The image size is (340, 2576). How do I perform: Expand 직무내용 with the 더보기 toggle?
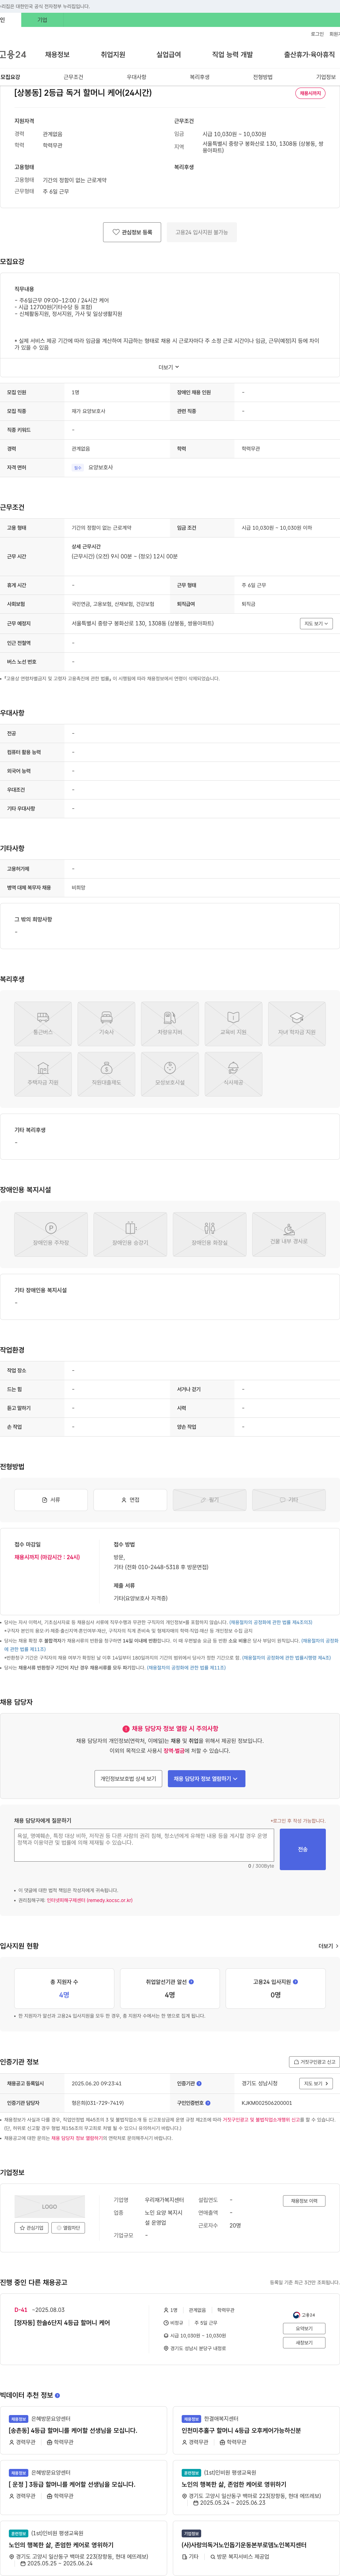pyautogui.click(x=169, y=367)
